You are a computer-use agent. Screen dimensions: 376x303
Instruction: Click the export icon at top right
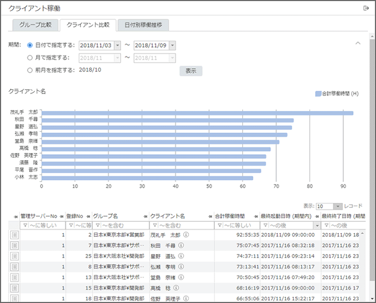tap(366, 9)
